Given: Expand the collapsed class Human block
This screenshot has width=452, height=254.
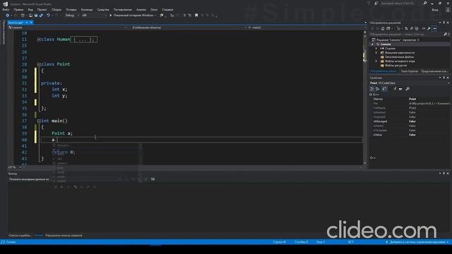Looking at the screenshot, I should pos(39,40).
